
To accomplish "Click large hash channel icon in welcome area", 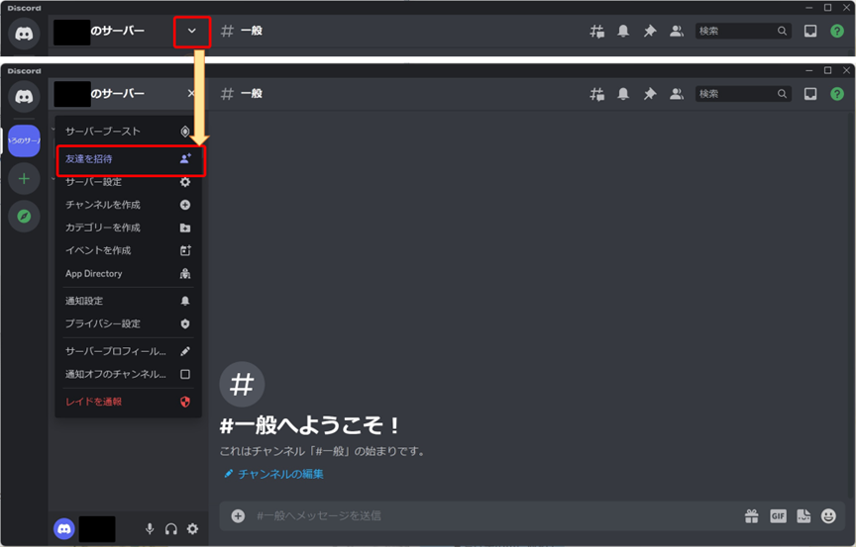I will [242, 384].
